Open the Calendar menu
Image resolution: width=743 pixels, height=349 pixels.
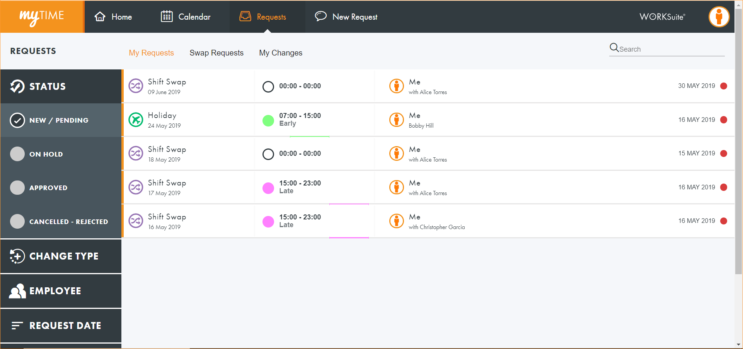186,17
